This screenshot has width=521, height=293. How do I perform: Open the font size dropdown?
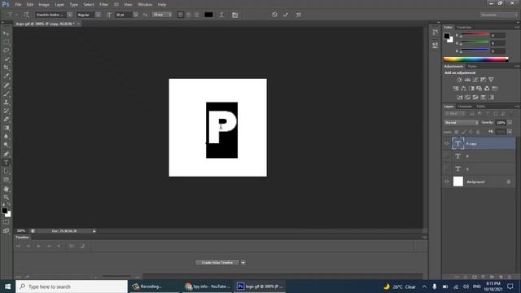pos(136,15)
